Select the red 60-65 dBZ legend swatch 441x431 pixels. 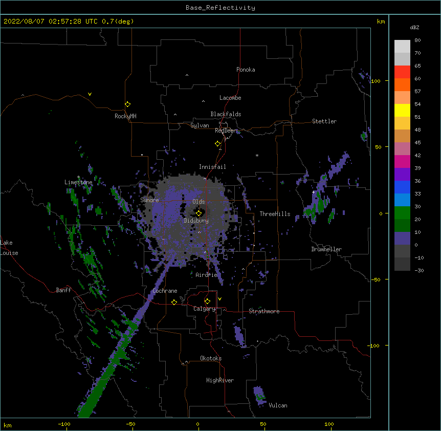(x=402, y=72)
